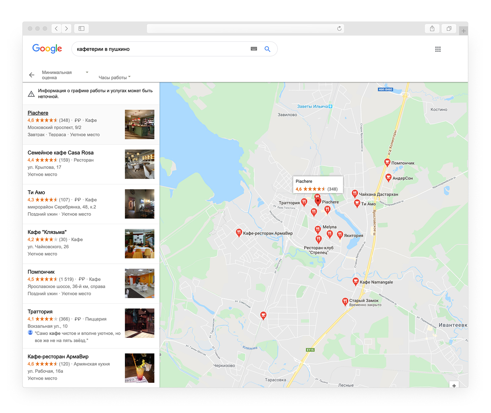Click the Ти Амо listing photo thumbnail
Image resolution: width=491 pixels, height=413 pixels.
[x=139, y=204]
